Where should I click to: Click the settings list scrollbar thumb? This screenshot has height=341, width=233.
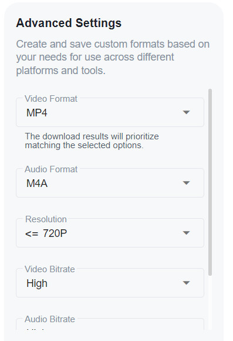tap(210, 182)
